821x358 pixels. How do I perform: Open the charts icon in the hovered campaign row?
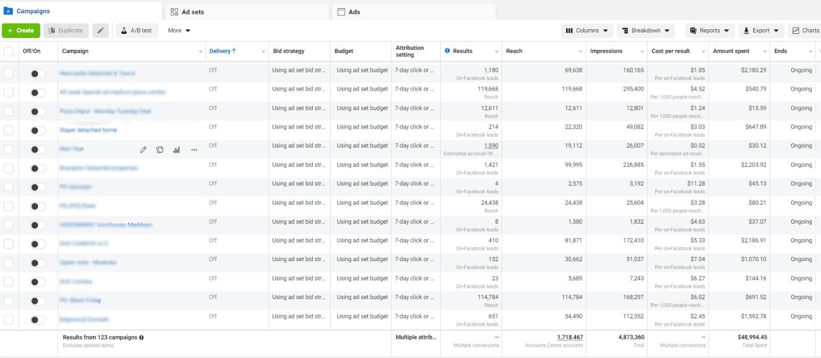click(177, 150)
